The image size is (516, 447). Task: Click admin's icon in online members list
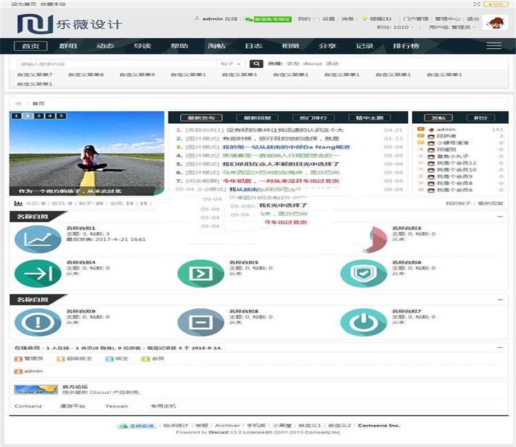[18, 371]
